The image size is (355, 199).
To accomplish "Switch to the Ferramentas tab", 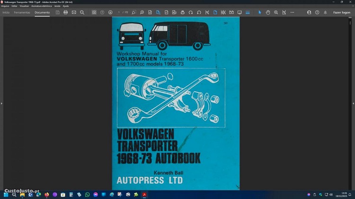I will [x=22, y=12].
